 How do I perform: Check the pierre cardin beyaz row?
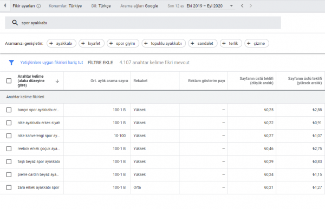9,174
